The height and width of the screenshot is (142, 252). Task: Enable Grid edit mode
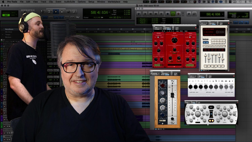pyautogui.click(x=13, y=15)
